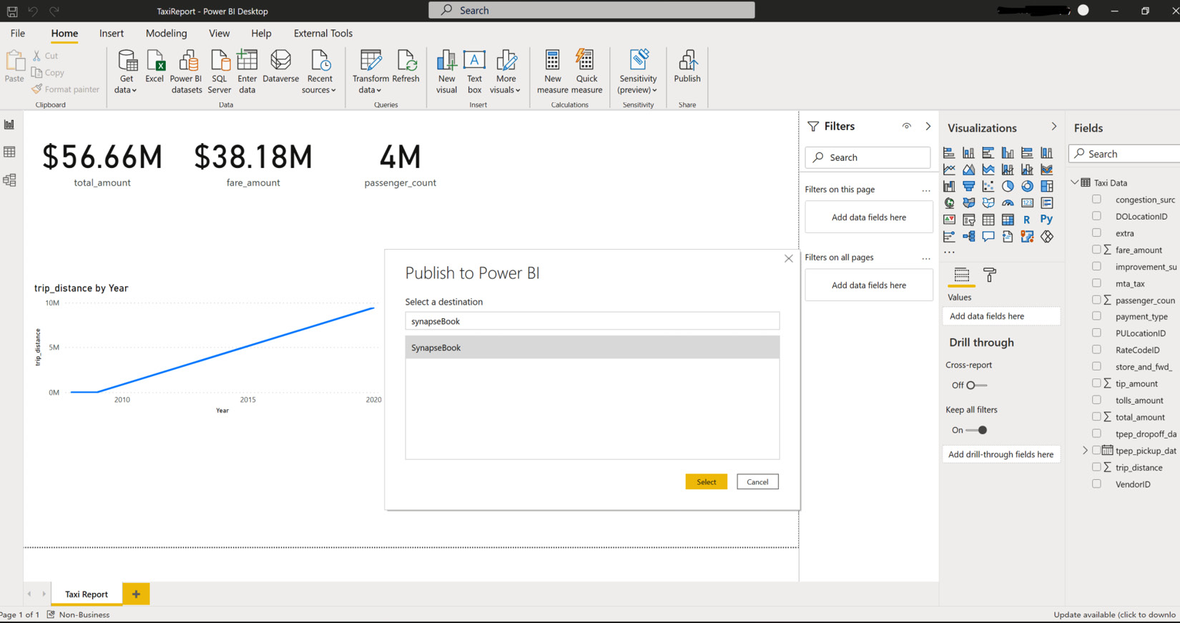Open the View ribbon tab

pos(220,33)
